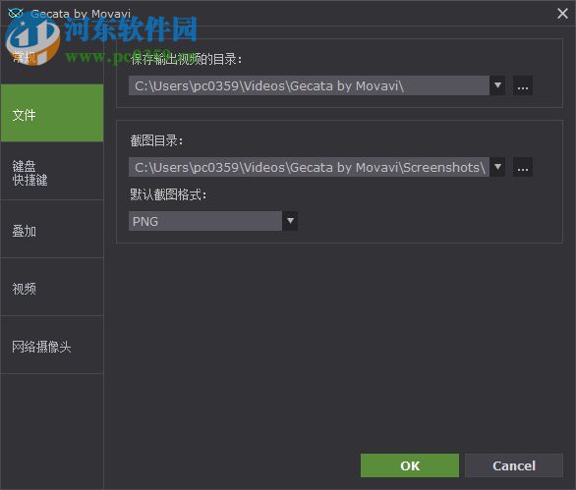Close the Gecata settings dialog

(x=562, y=14)
